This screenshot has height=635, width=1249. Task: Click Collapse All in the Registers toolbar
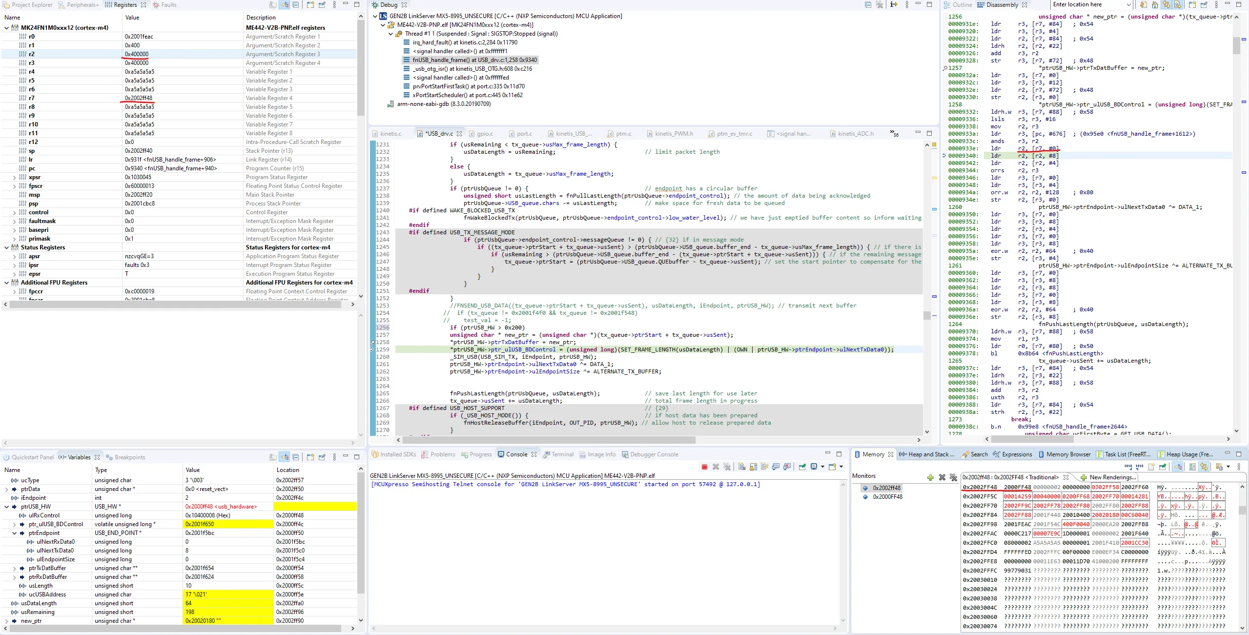point(296,5)
